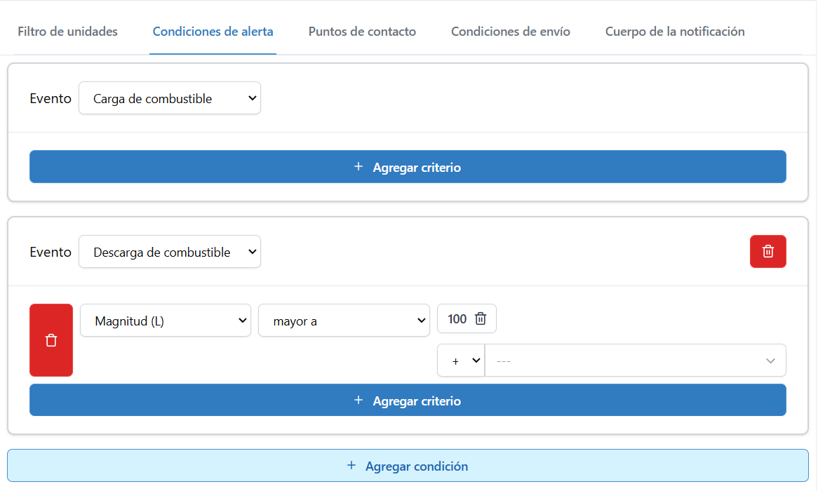Open the Descarga de combustible event selector
Image resolution: width=818 pixels, height=491 pixels.
(169, 251)
